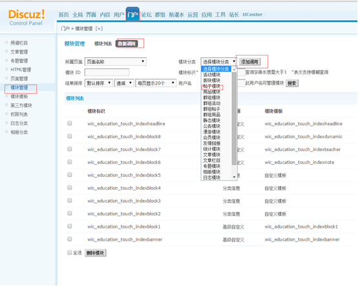Focus the 模块 ID input field
Image resolution: width=358 pixels, height=286 pixels.
tap(107, 72)
